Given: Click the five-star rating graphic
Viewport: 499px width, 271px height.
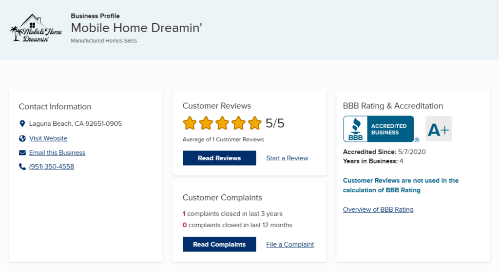Looking at the screenshot, I should click(222, 123).
